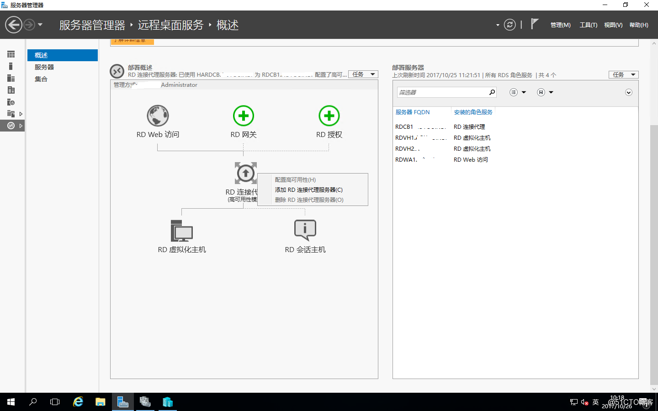Click green plus to add RD 网关
658x411 pixels.
click(244, 116)
